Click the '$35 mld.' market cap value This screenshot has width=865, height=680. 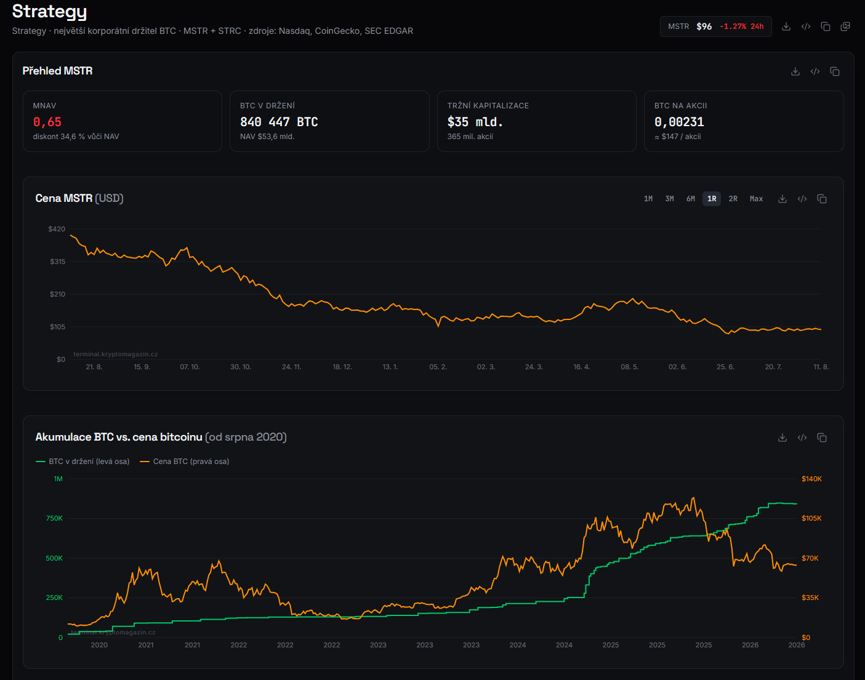pos(475,122)
